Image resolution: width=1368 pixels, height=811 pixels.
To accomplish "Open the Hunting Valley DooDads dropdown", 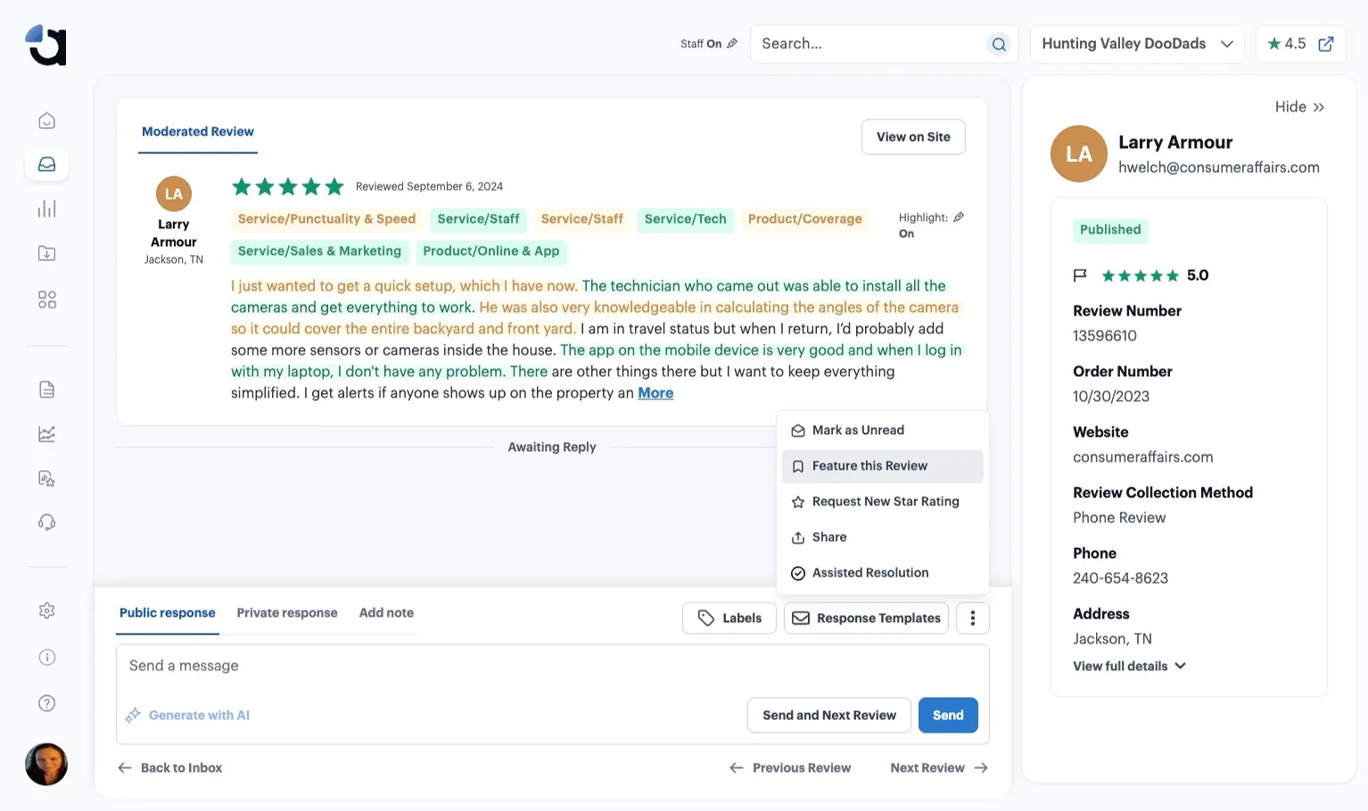I will [x=1137, y=44].
